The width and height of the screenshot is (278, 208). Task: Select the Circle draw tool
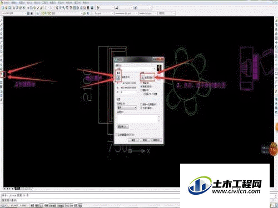[1, 47]
